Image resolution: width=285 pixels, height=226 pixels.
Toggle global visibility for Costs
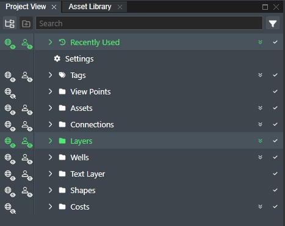pos(10,208)
